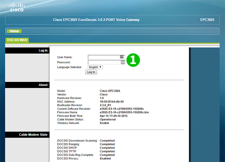This screenshot has height=162, width=225.
Task: Click the MAC Address value 18:55:0f:b4:db:42
Action: (x=112, y=102)
